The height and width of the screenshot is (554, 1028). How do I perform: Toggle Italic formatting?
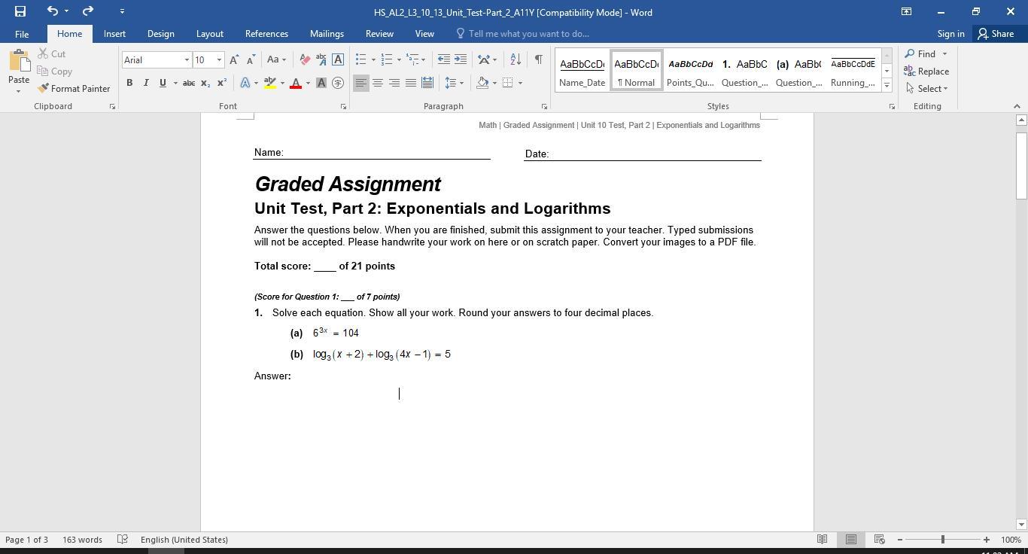pos(146,83)
